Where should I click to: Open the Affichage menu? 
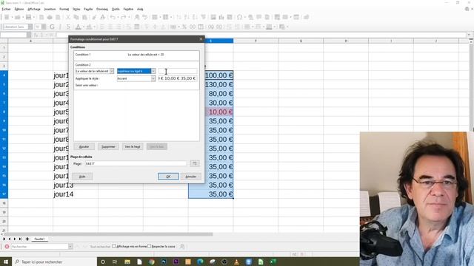point(34,9)
